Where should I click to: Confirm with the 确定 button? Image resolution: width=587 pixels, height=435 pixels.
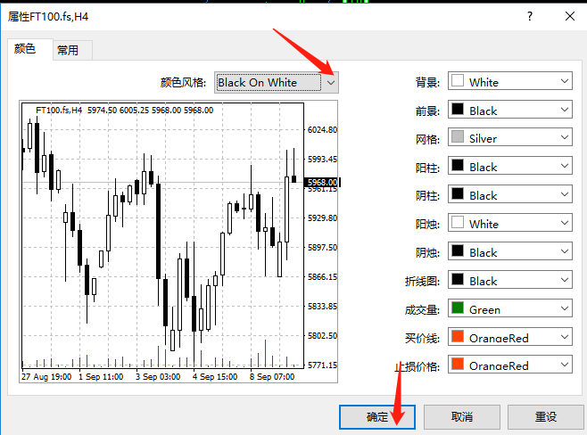(x=377, y=416)
